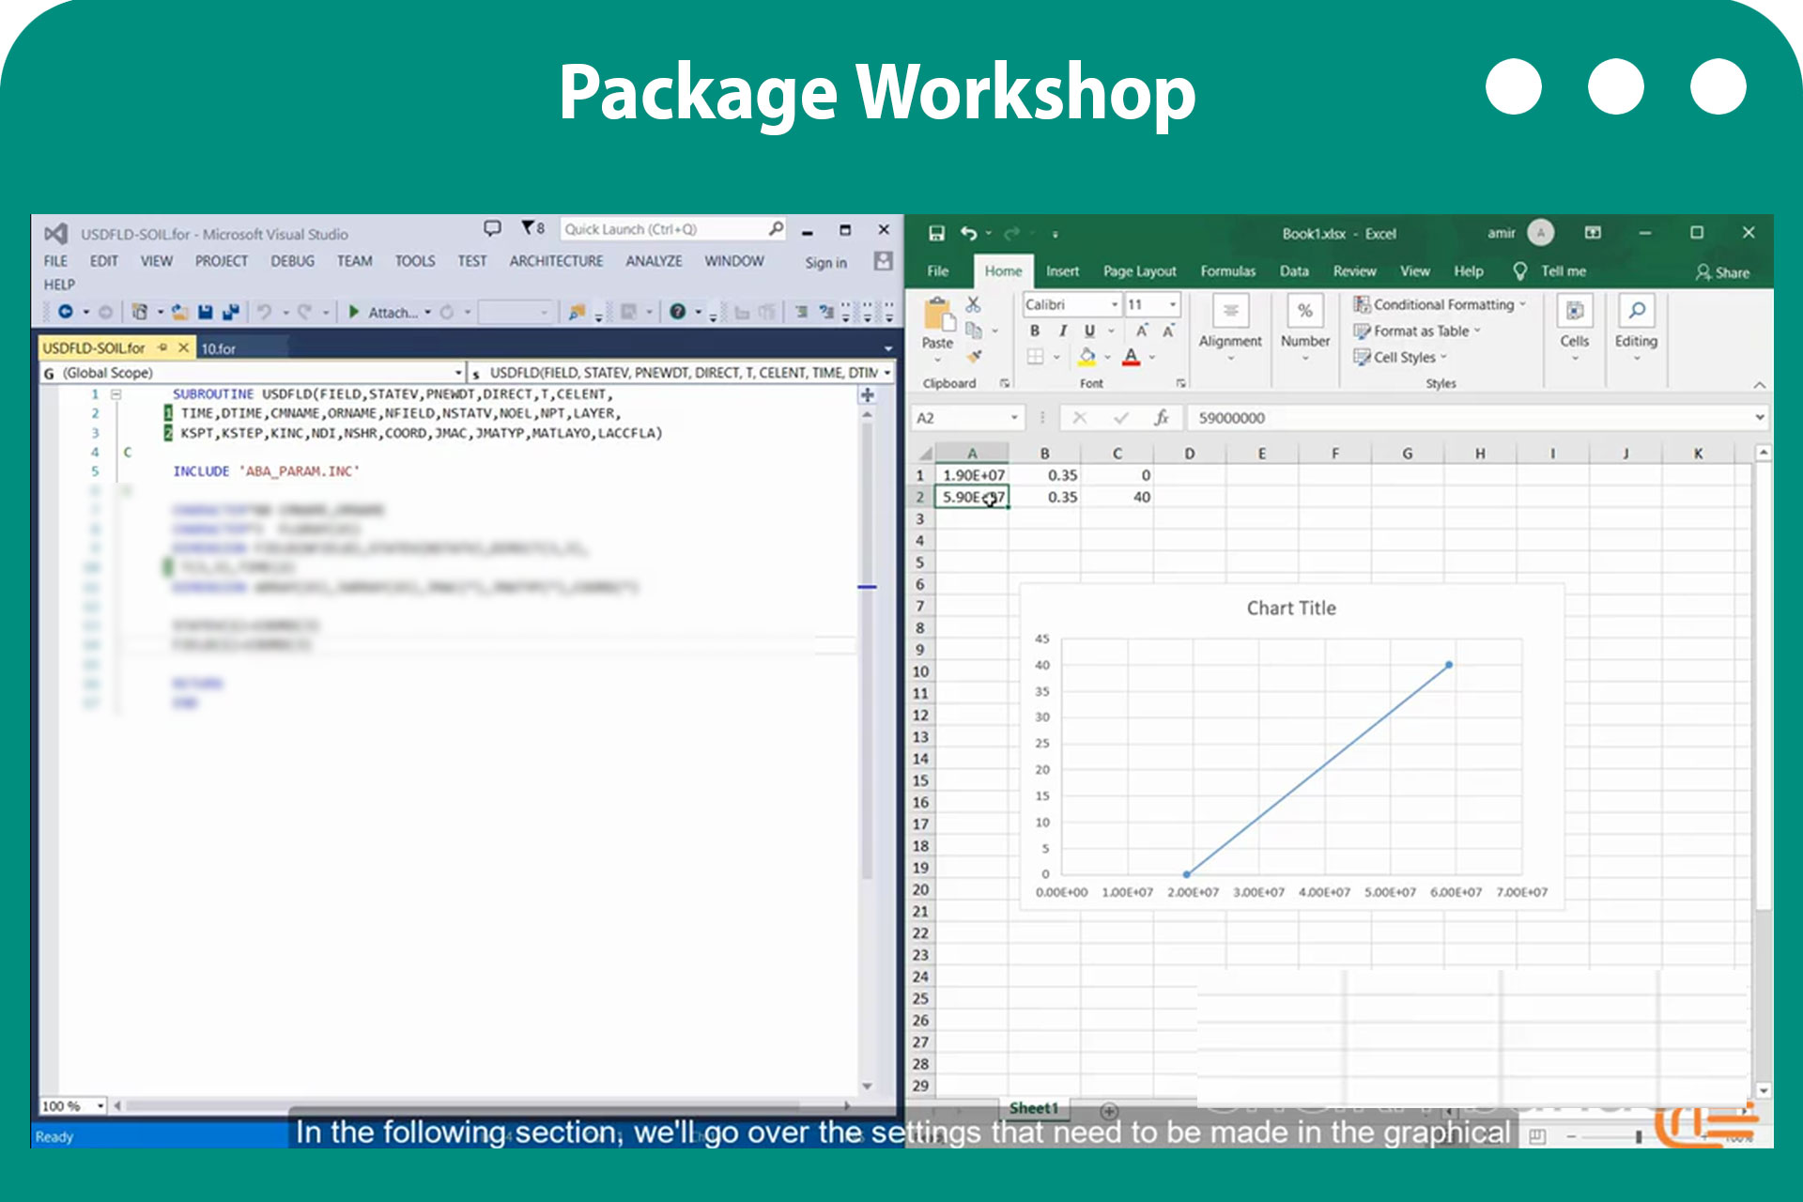Image resolution: width=1803 pixels, height=1202 pixels.
Task: Toggle Italic formatting in Excel
Action: [x=1062, y=331]
